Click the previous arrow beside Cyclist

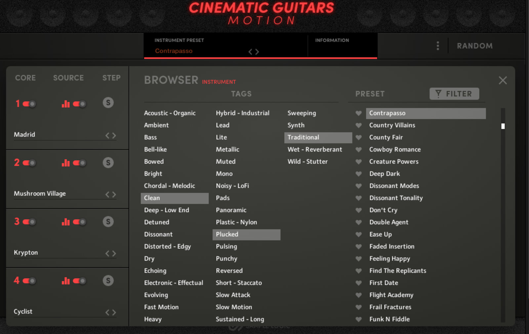[x=107, y=312]
